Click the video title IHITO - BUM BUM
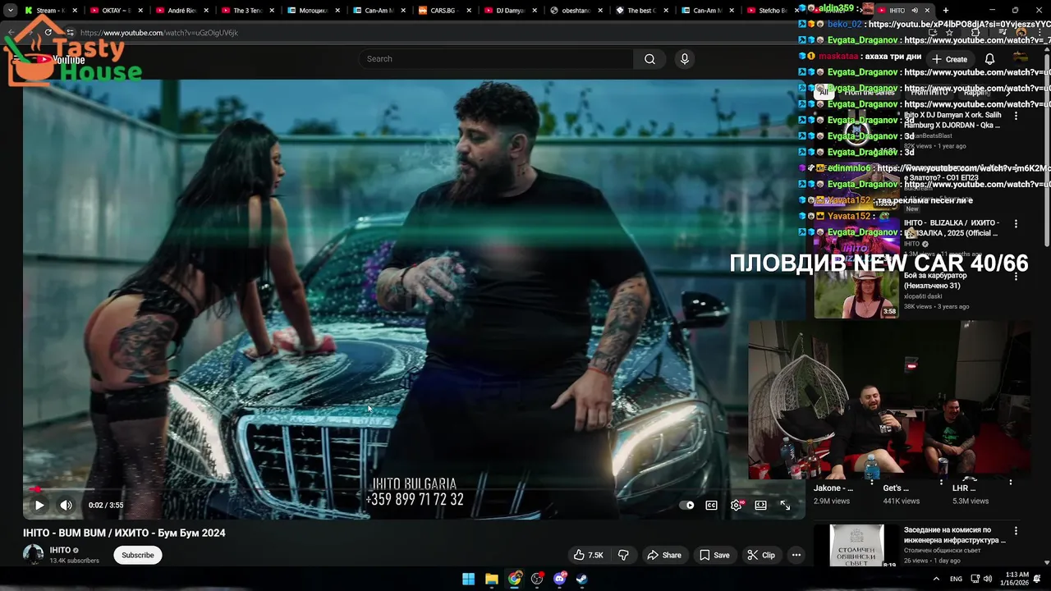1051x591 pixels. (124, 533)
